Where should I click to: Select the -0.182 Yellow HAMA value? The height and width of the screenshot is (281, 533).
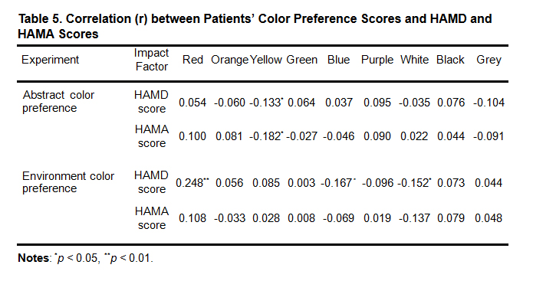click(266, 136)
